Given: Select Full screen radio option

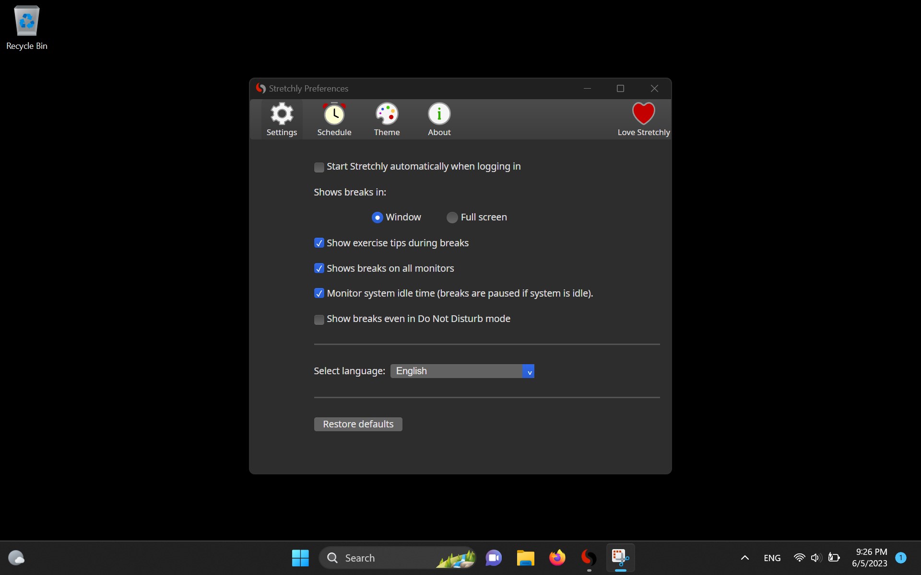Looking at the screenshot, I should (452, 218).
